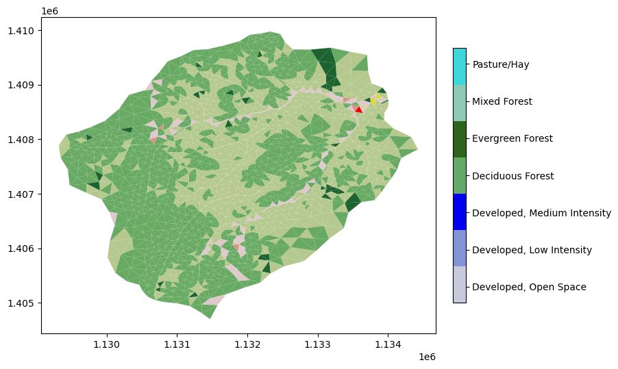Select the Developed, Low Intensity swatch
The width and height of the screenshot is (618, 369).
click(x=459, y=248)
